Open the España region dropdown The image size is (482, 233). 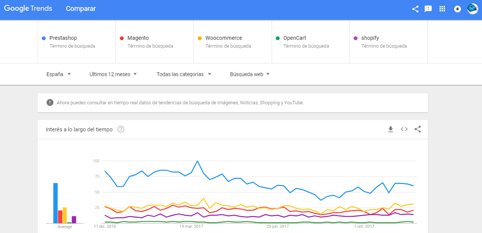click(x=59, y=74)
